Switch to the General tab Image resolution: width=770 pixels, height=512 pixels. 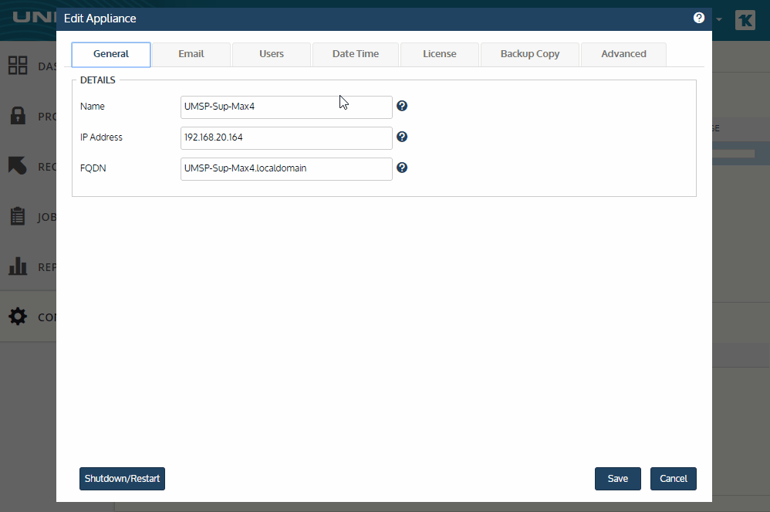[111, 54]
